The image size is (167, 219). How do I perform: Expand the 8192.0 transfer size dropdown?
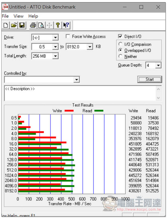pos(90,47)
